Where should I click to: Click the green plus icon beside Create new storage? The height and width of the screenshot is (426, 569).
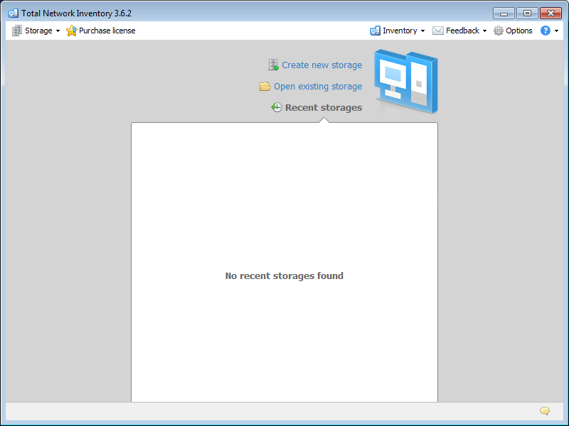click(x=272, y=65)
